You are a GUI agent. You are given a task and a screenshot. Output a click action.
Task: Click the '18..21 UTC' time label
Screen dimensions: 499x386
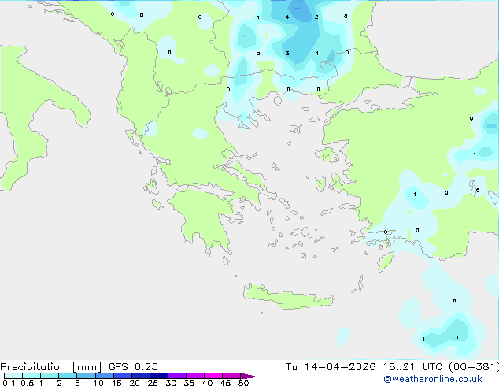[412, 367]
